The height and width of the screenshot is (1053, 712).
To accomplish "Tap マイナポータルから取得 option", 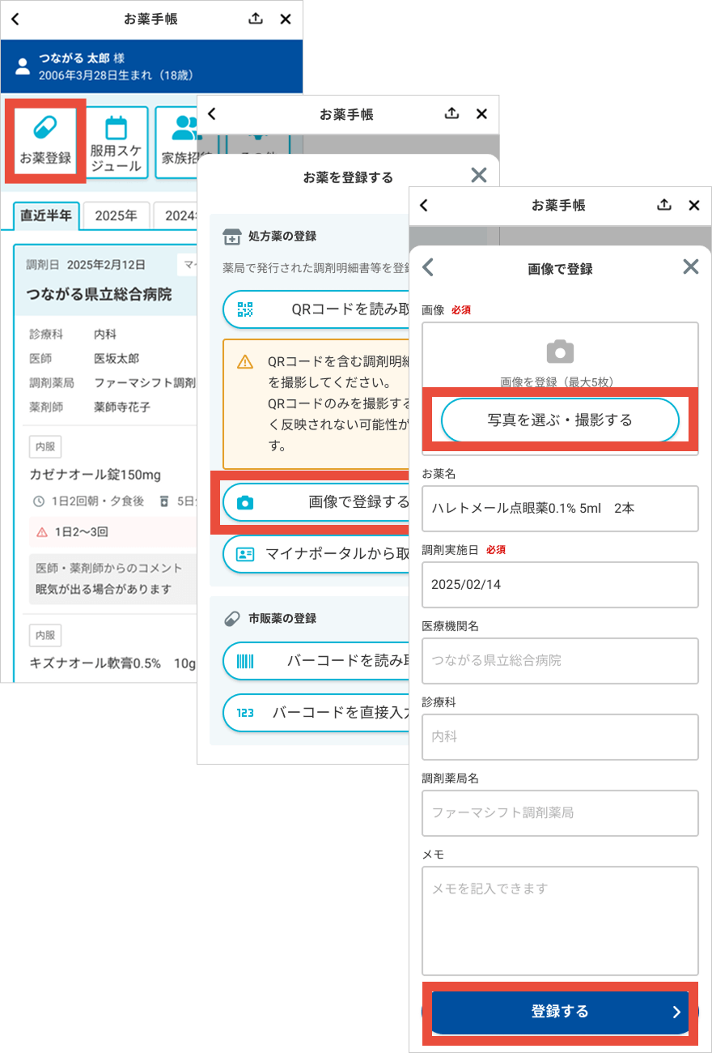I will click(316, 554).
